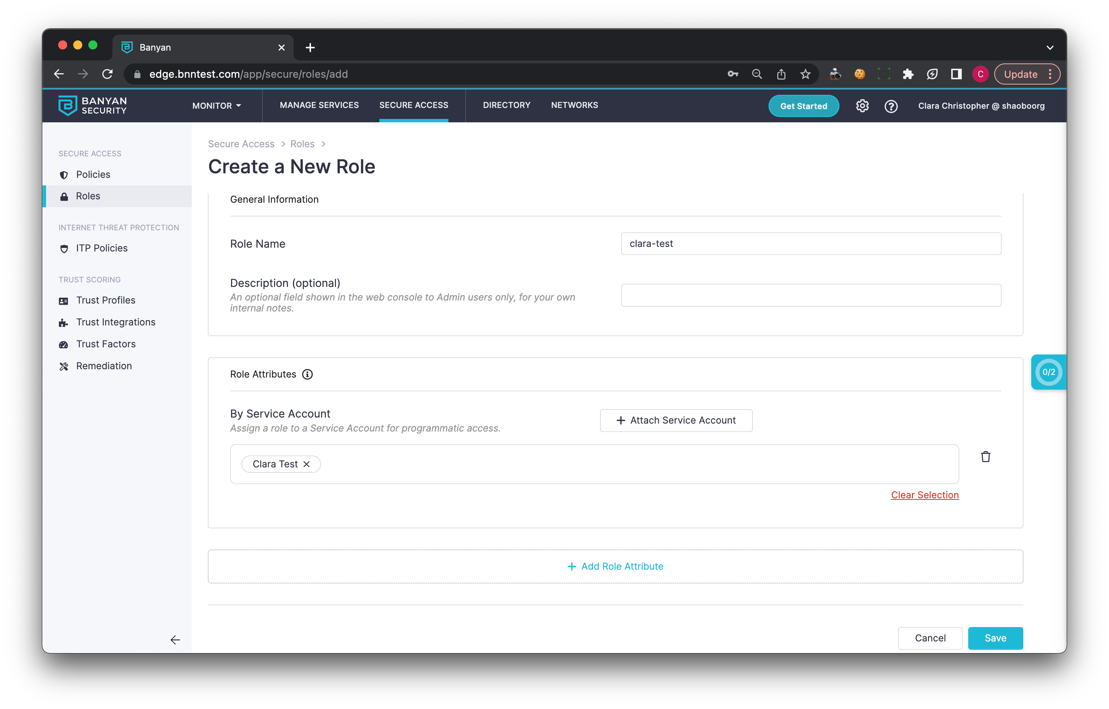Image resolution: width=1109 pixels, height=709 pixels.
Task: Click the settings gear icon
Action: pos(862,106)
